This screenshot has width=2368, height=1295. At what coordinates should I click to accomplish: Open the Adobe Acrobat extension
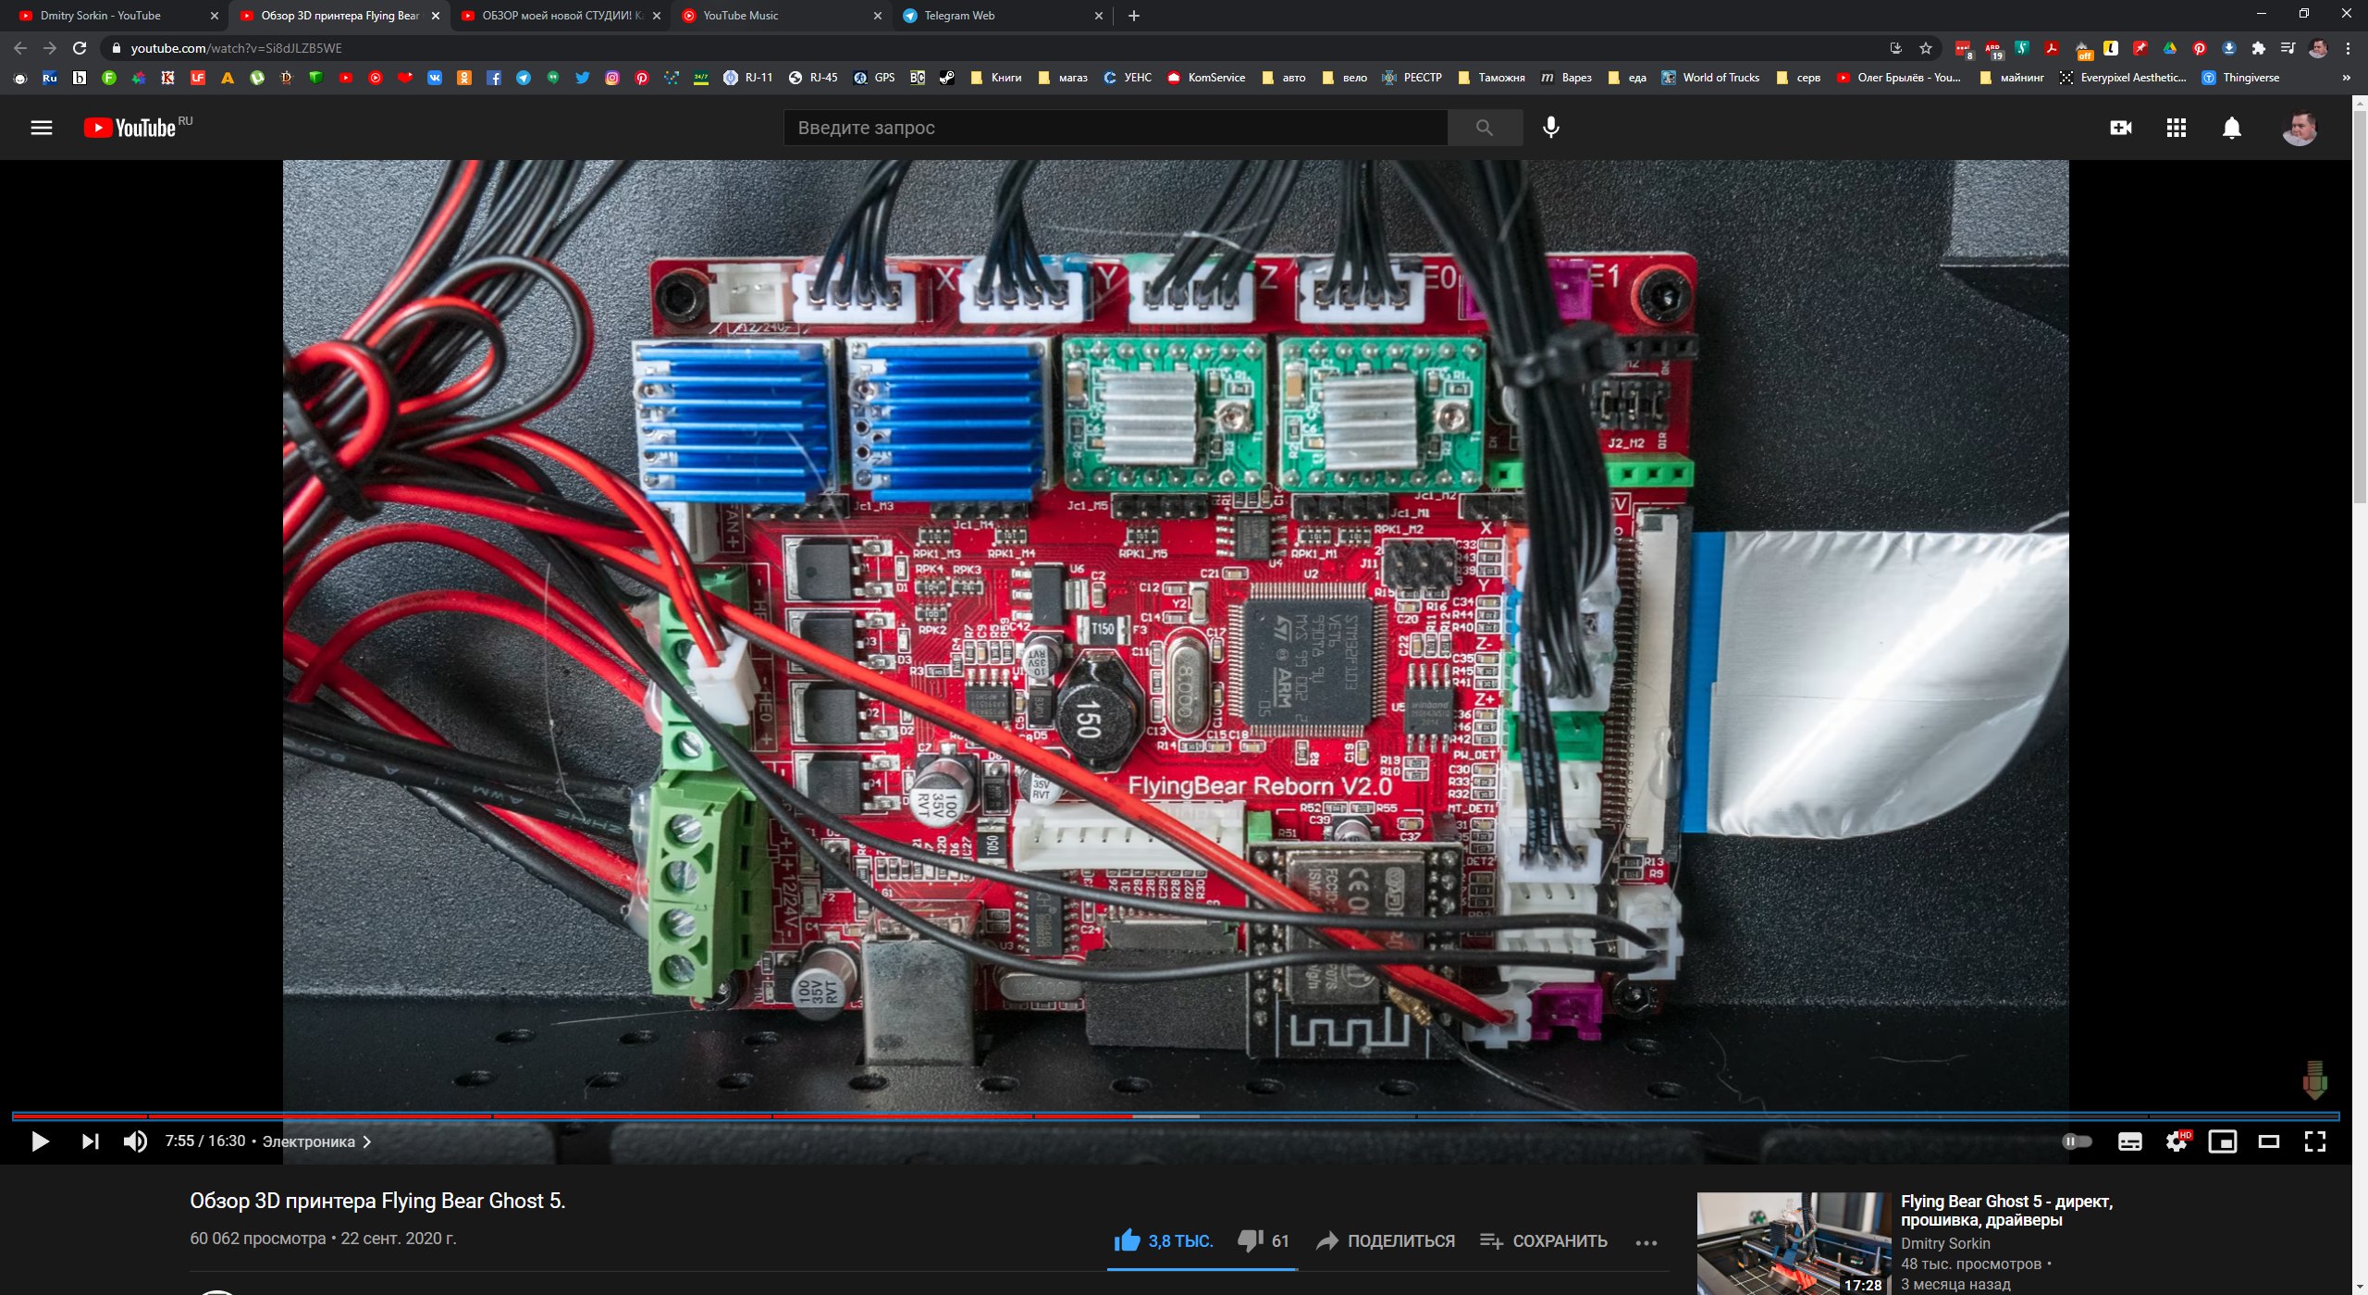click(2052, 48)
